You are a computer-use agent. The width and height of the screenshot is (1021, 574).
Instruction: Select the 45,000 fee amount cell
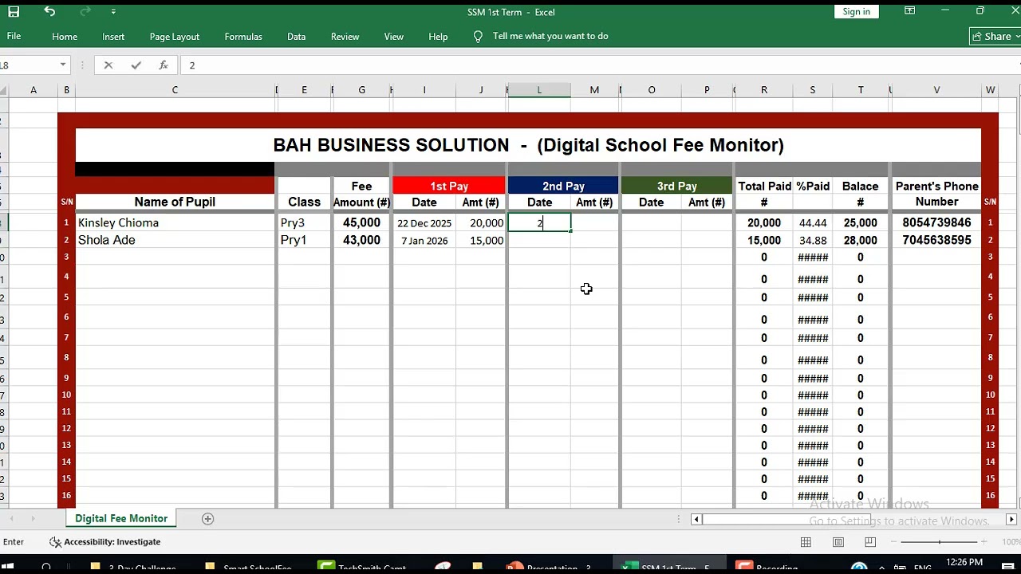[x=361, y=222]
